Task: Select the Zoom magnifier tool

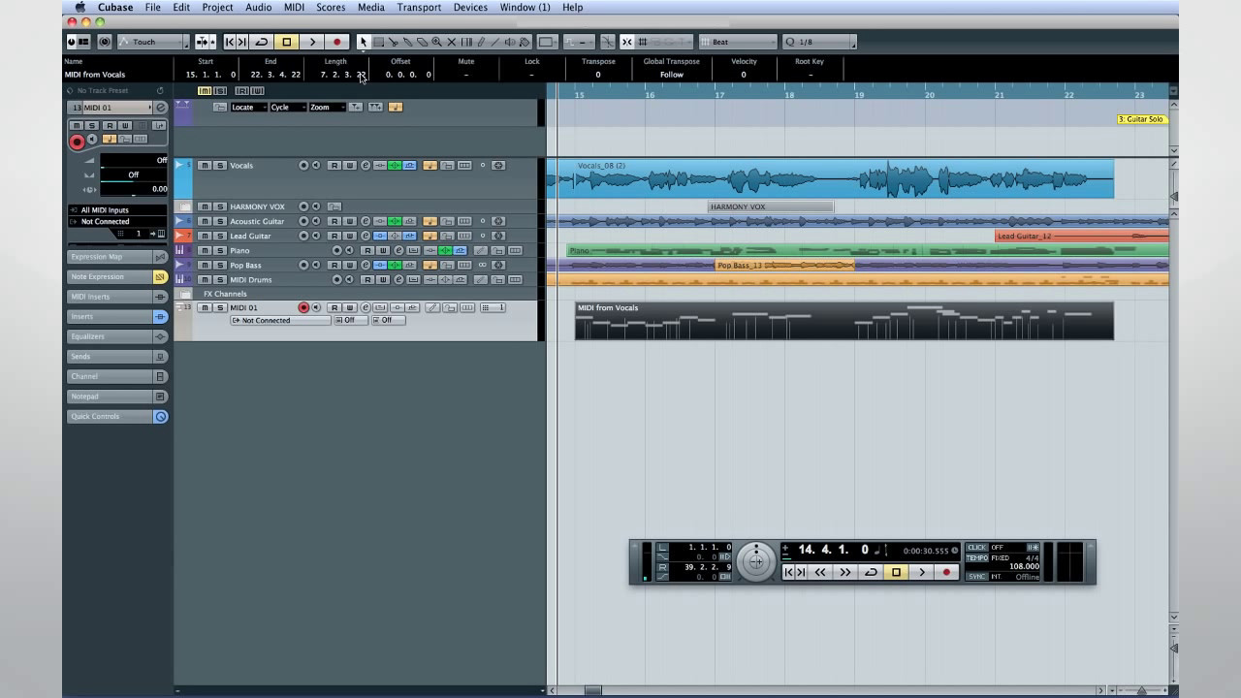Action: [436, 42]
